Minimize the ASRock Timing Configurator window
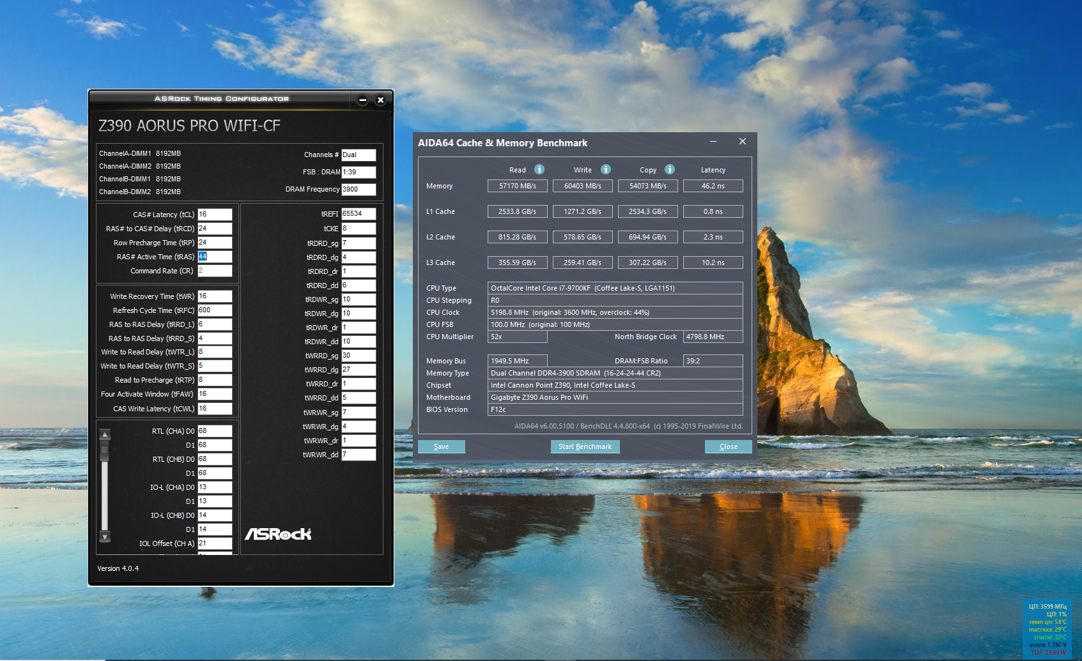Screen dimensions: 1082x661 tap(362, 100)
